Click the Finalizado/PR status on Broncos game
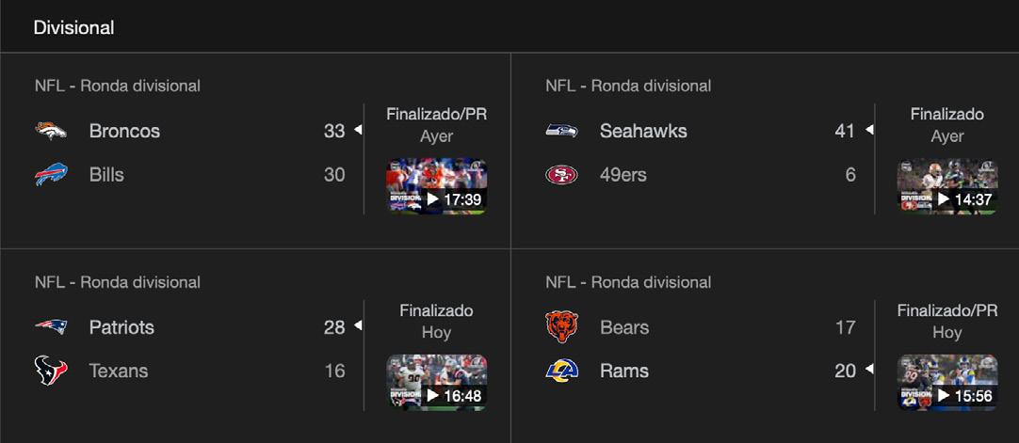 (436, 114)
